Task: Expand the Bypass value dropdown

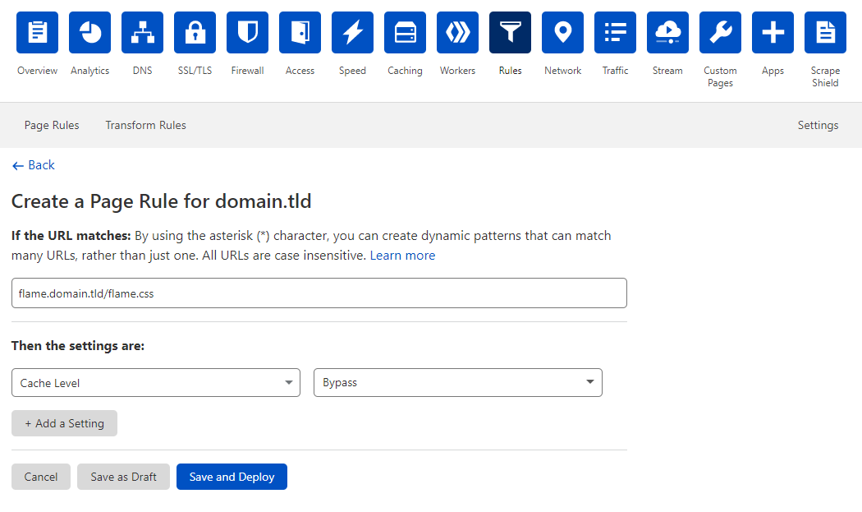Action: [457, 382]
